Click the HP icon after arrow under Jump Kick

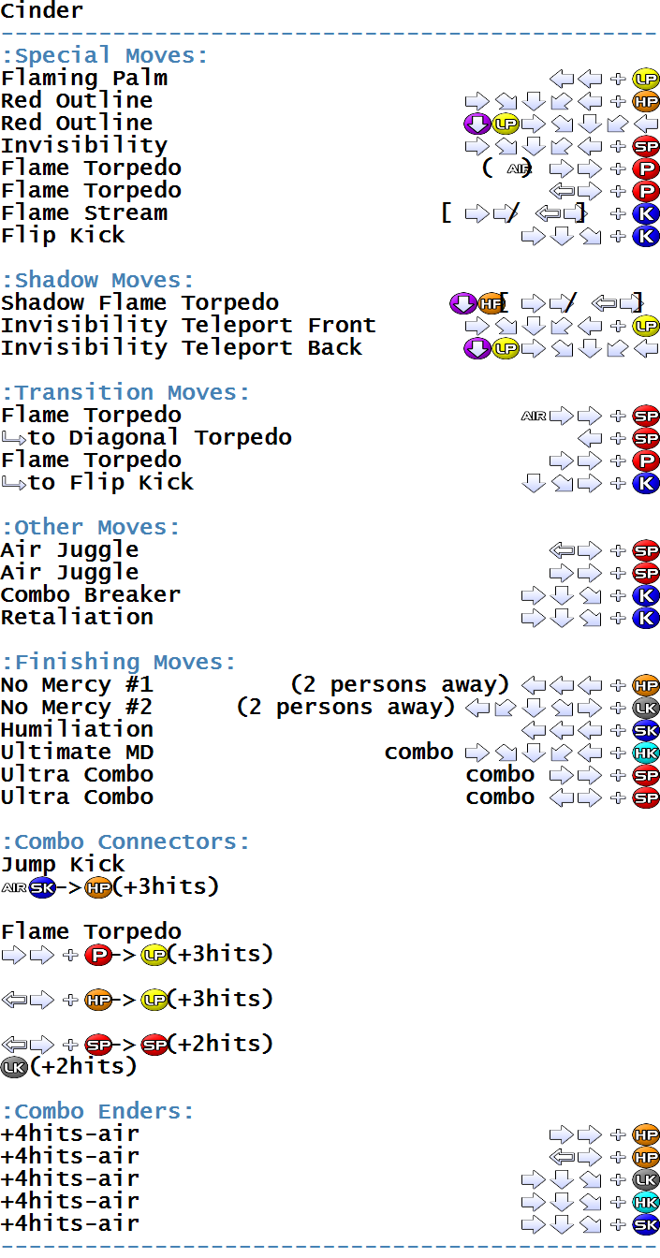click(x=98, y=887)
